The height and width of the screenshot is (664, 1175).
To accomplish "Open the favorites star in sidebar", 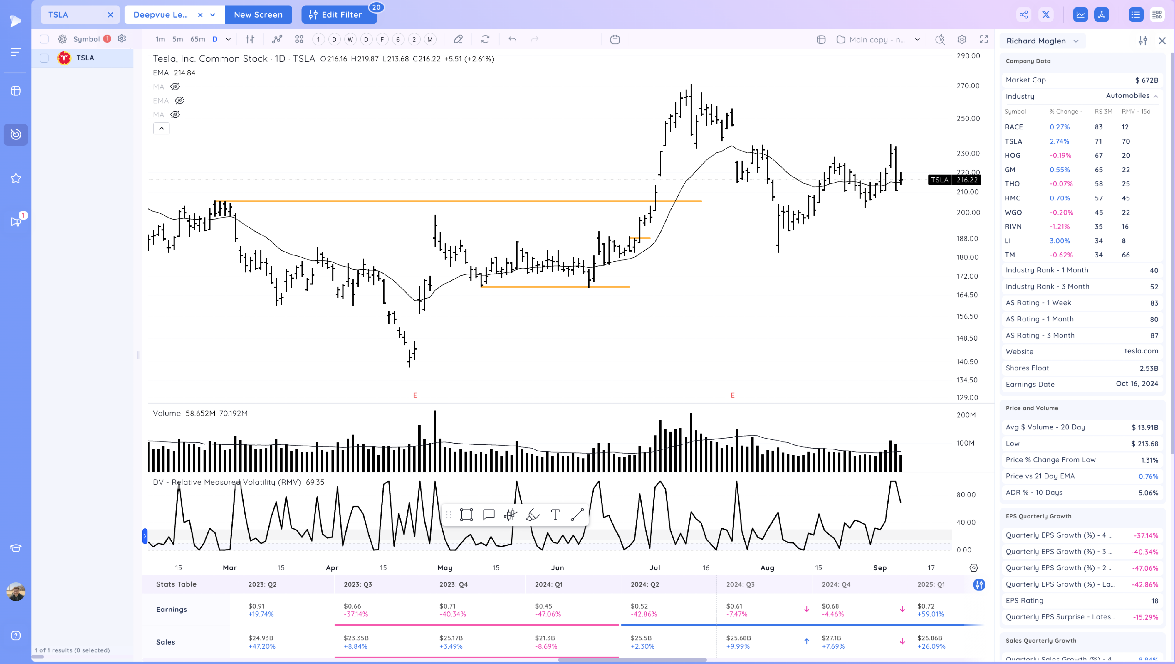I will (16, 178).
